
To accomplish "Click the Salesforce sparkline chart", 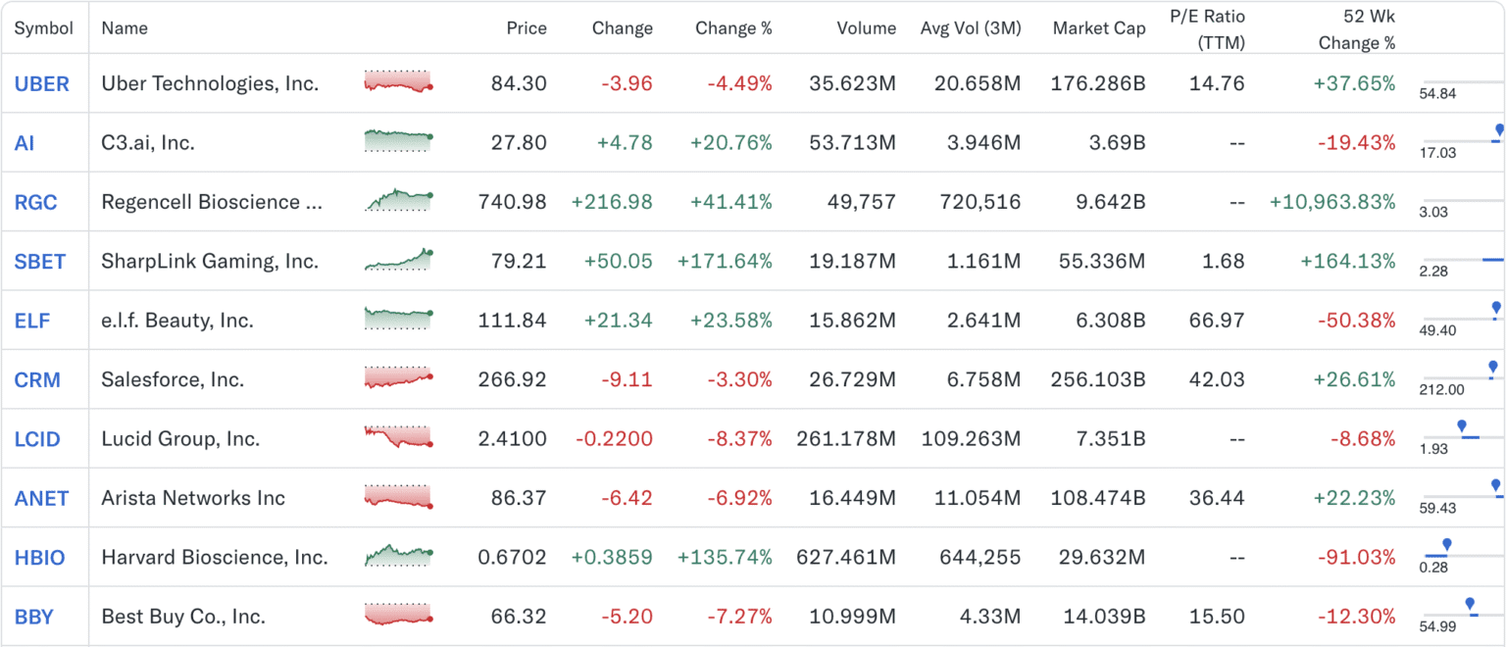I will pos(396,379).
